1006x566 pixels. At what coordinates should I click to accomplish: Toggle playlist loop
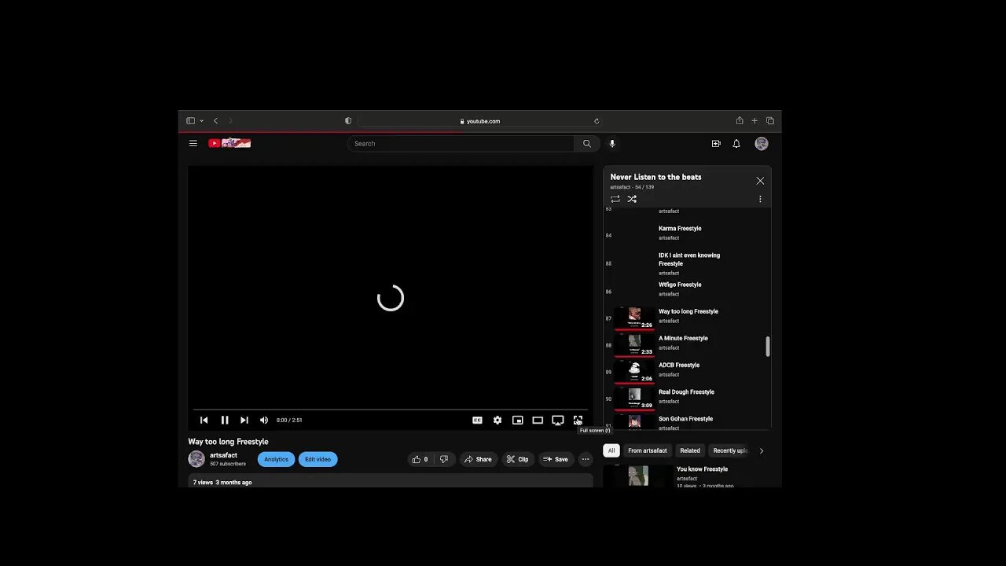615,199
